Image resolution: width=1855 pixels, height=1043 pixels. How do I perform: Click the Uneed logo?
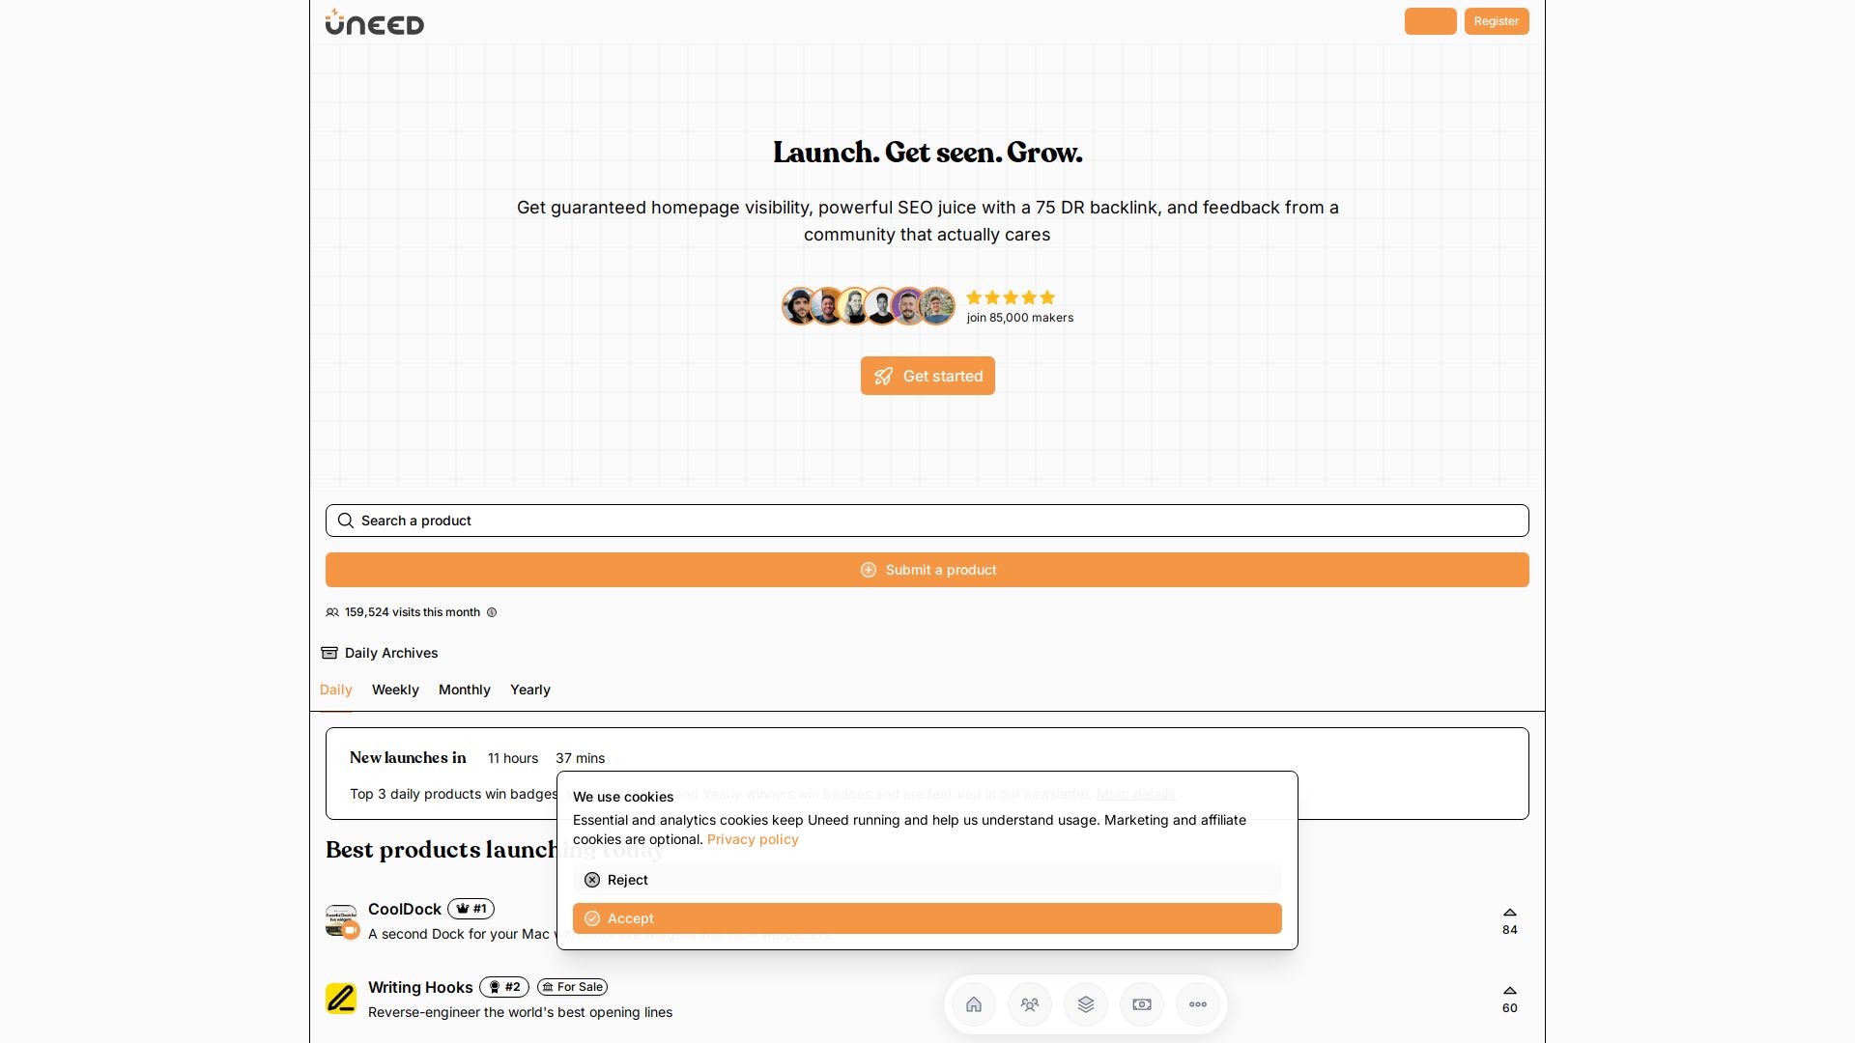[x=375, y=22]
